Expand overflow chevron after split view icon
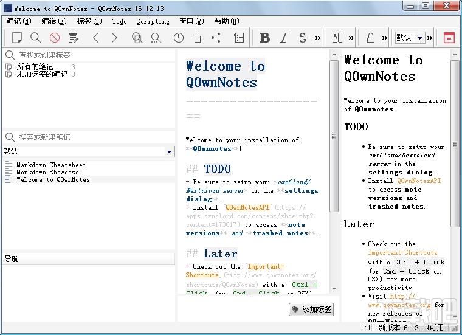 351,38
